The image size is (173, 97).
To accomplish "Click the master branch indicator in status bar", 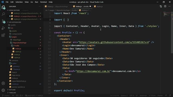I will click(6, 96).
